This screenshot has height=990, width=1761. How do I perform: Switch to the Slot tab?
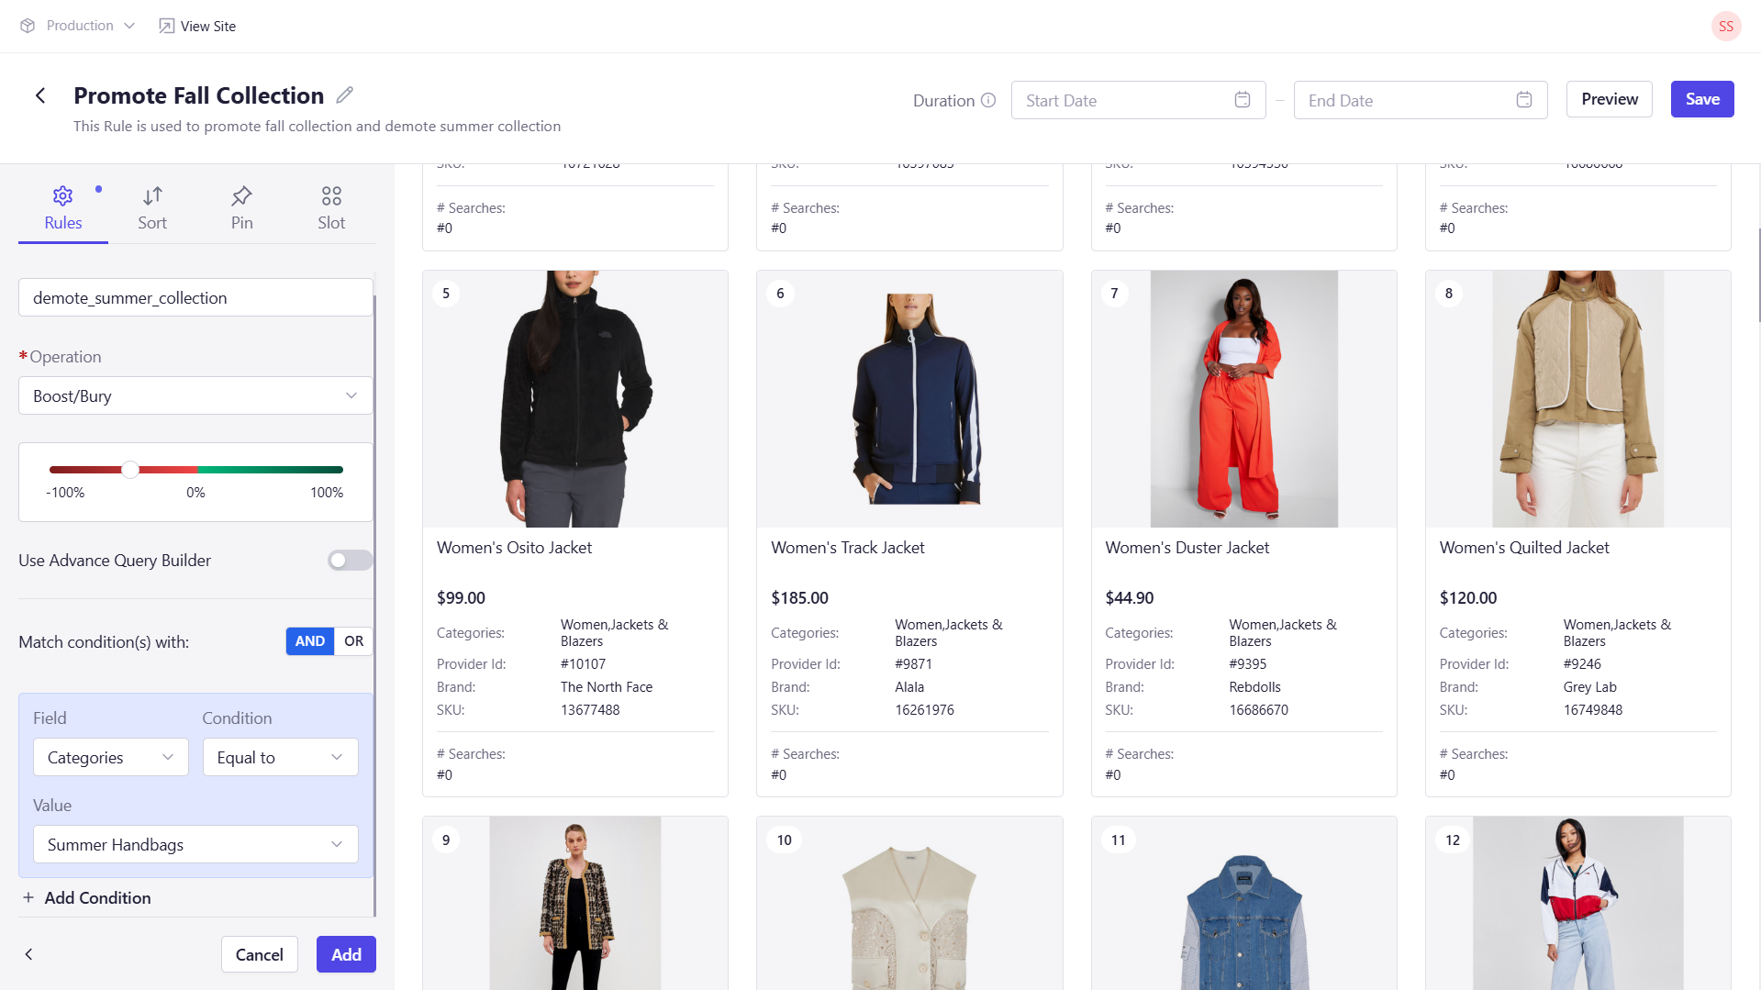tap(331, 208)
